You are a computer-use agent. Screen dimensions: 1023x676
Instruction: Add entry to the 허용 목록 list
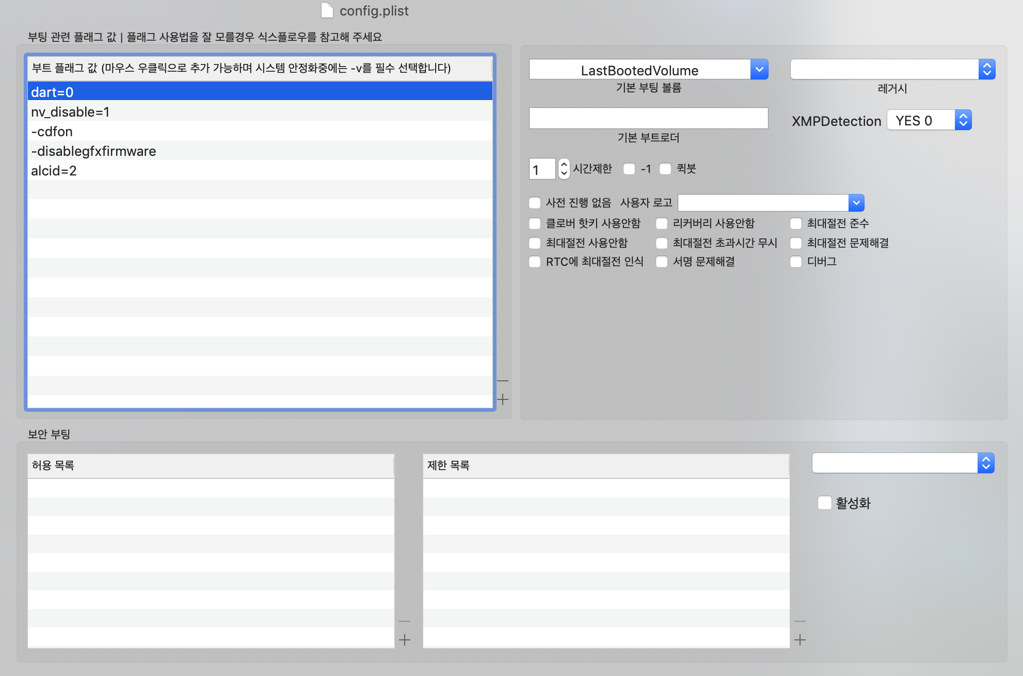tap(405, 640)
